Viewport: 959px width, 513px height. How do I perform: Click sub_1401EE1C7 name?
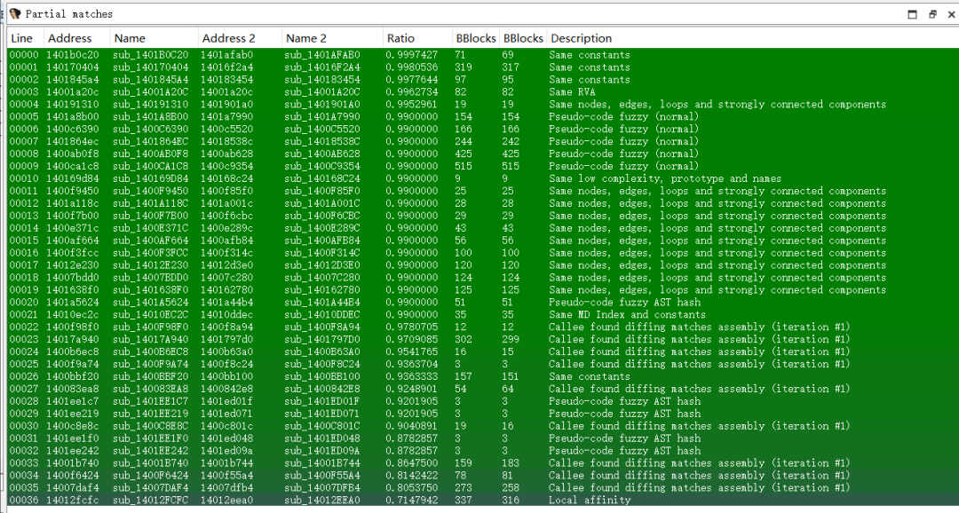(x=150, y=401)
